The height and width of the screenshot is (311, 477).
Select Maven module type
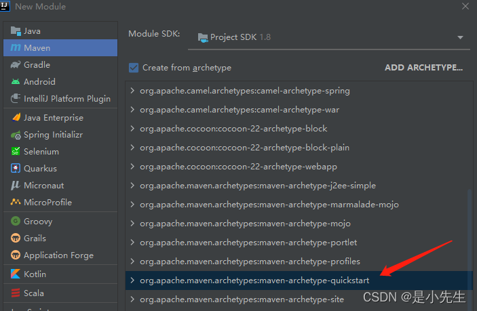tap(60, 47)
